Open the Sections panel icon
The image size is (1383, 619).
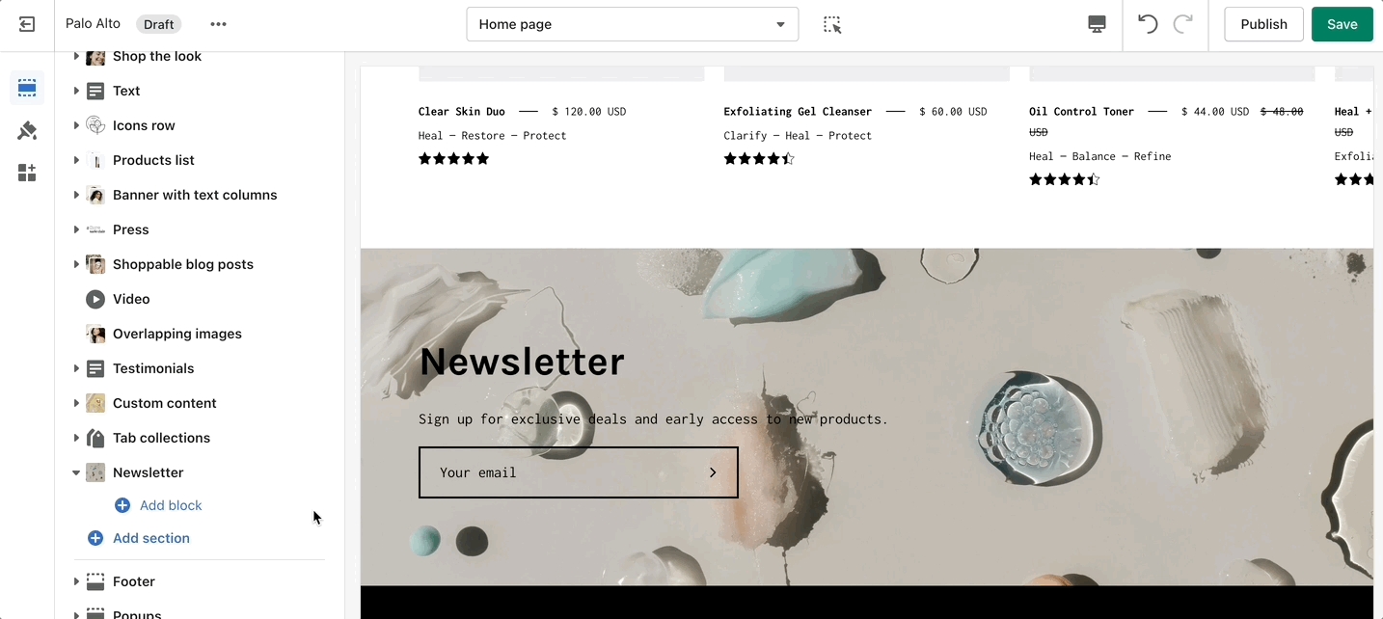point(27,88)
